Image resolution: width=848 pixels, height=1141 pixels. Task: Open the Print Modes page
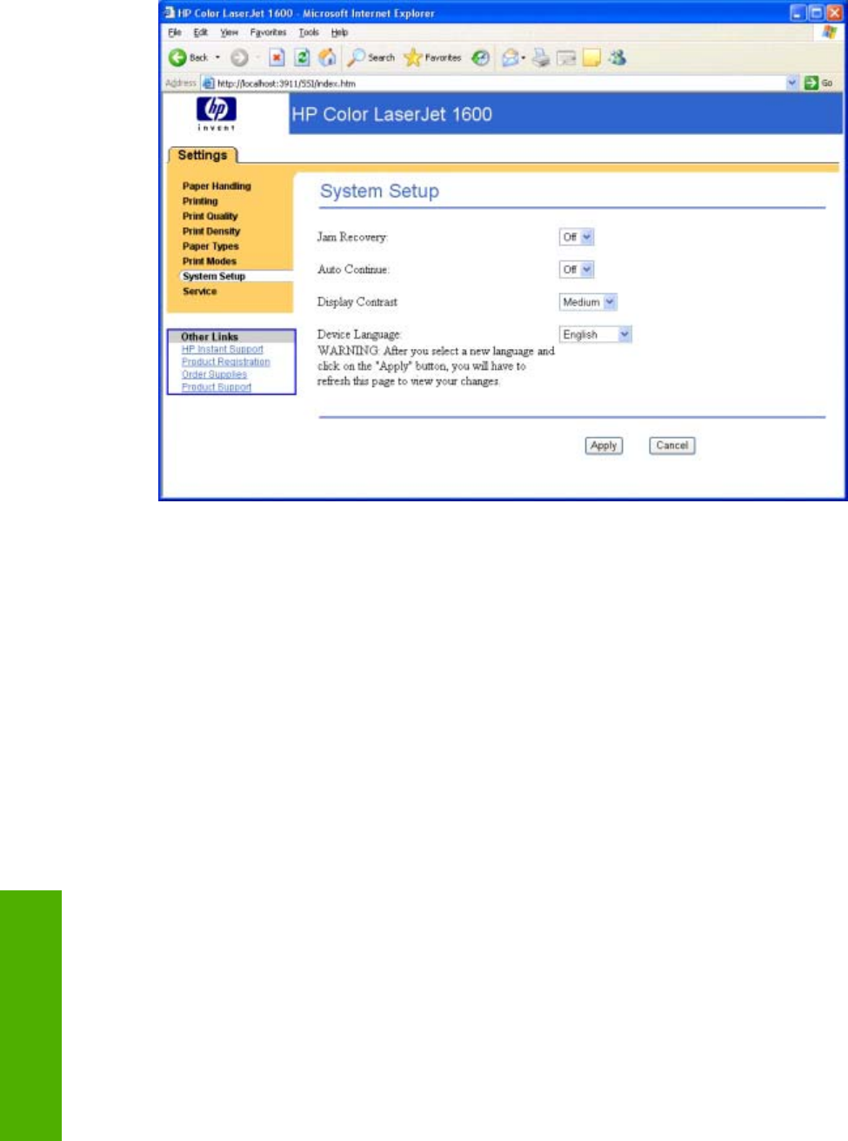point(210,261)
